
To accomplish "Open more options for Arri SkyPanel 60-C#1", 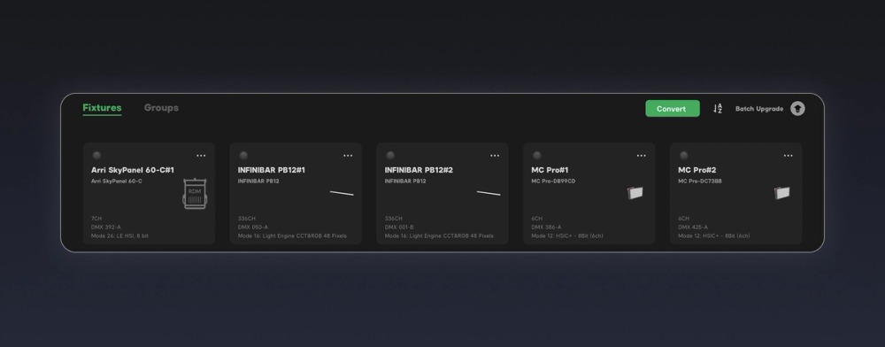I will pyautogui.click(x=201, y=156).
